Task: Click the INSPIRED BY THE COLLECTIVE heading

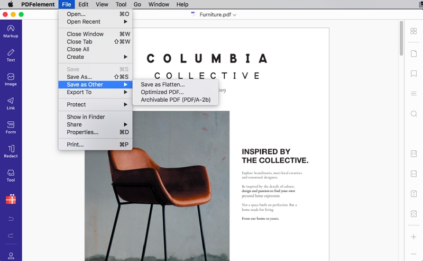Action: point(275,156)
